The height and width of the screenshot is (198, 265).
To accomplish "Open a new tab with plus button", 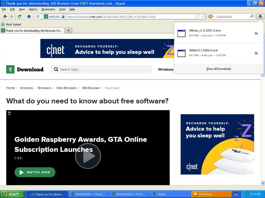I will (68, 30).
